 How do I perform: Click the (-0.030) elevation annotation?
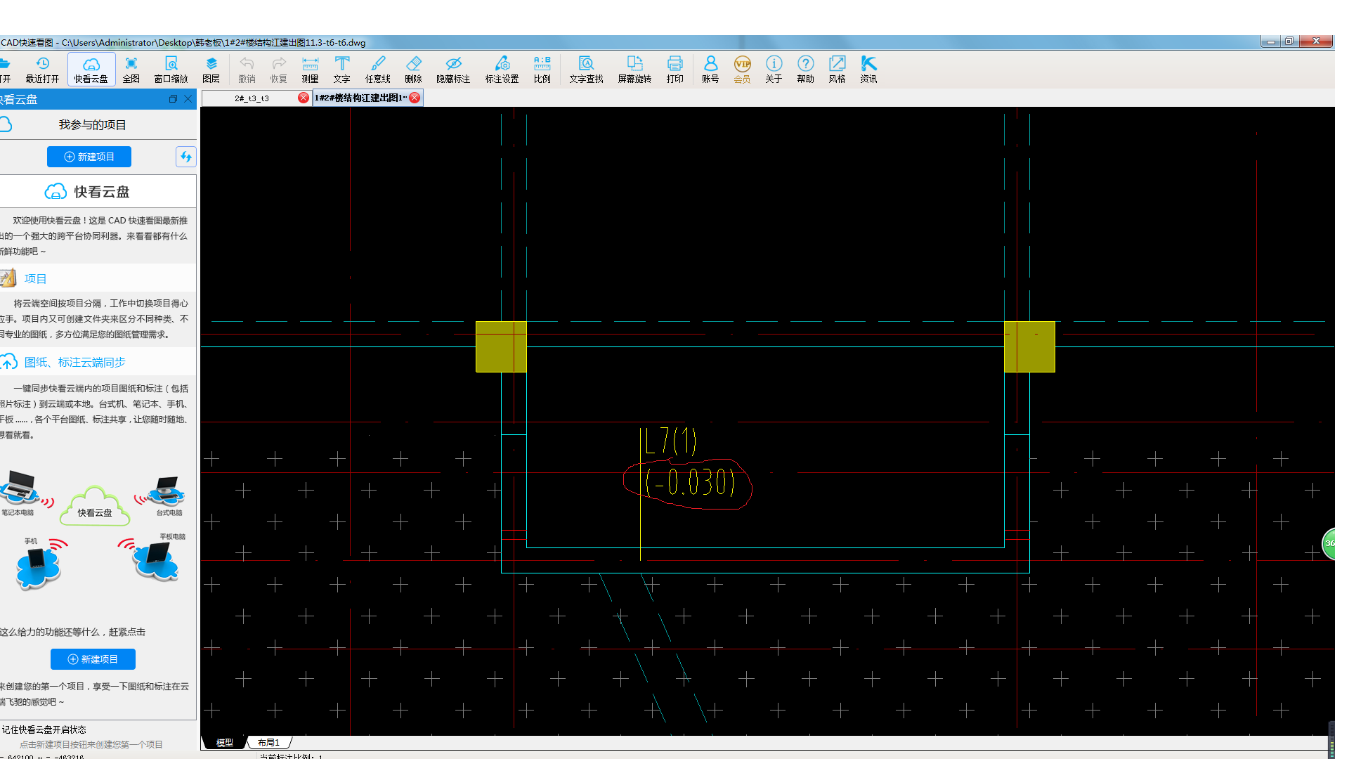690,482
